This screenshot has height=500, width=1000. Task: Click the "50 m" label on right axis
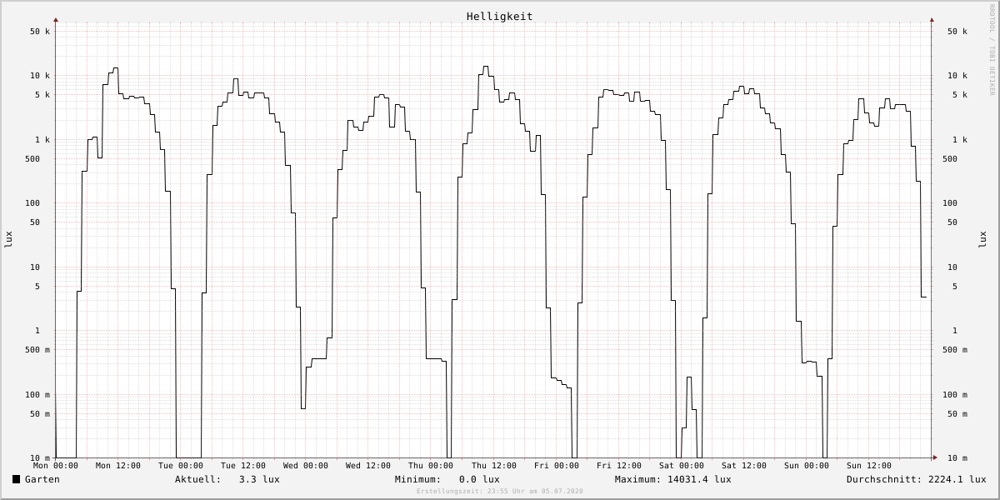[x=957, y=414]
